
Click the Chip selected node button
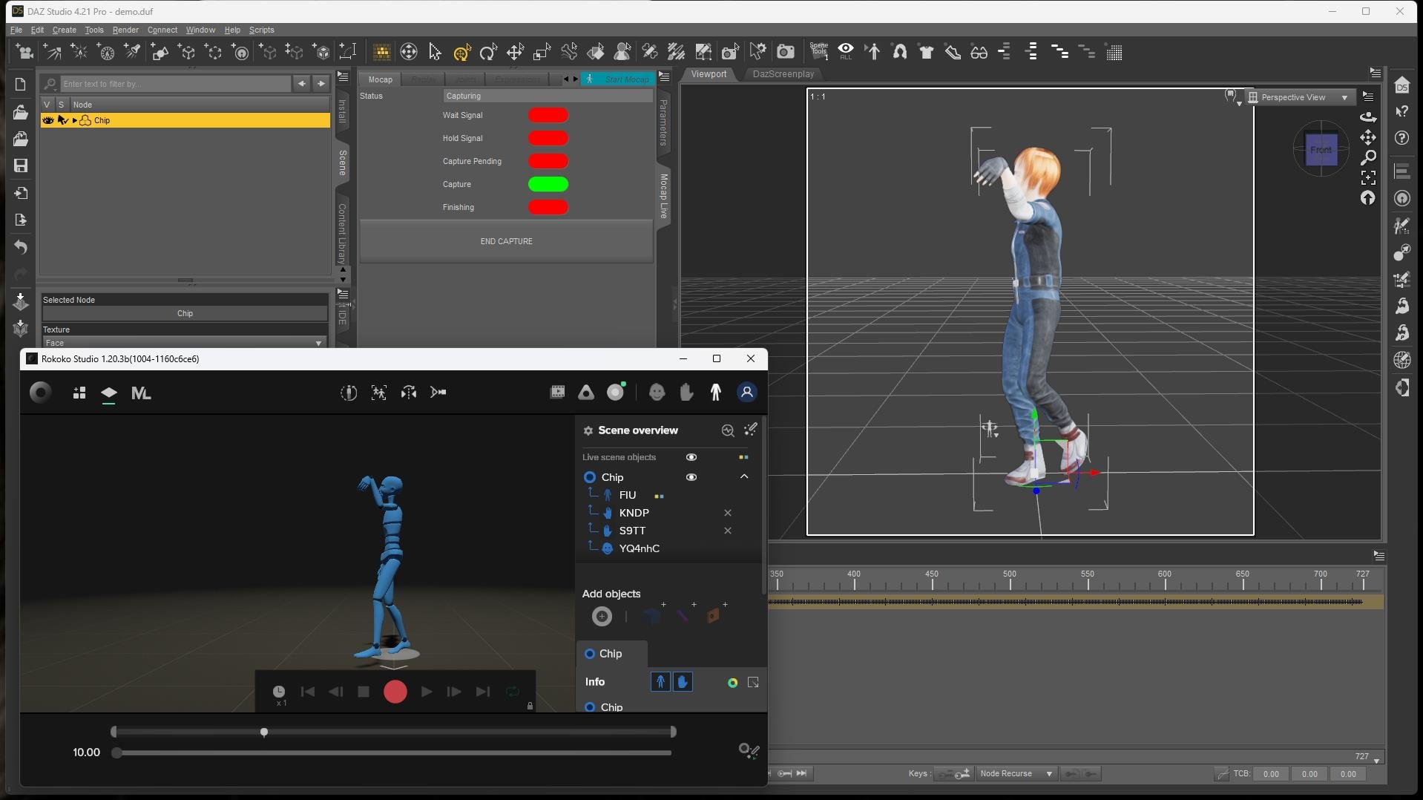[x=185, y=313]
